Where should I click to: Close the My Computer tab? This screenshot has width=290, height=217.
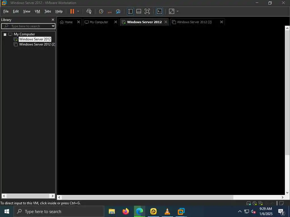point(116,22)
